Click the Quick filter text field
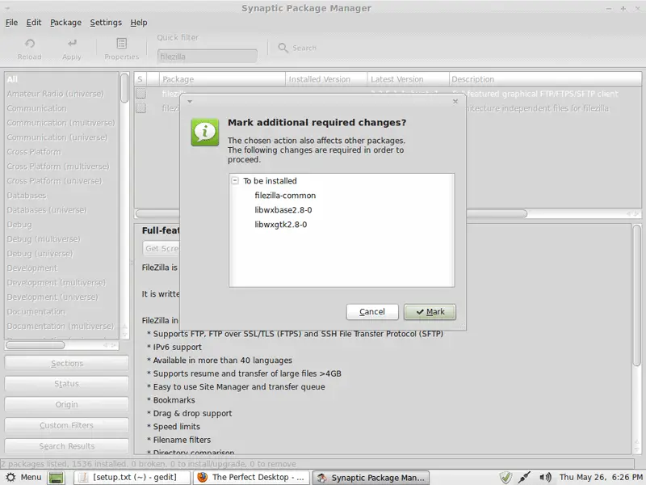 pyautogui.click(x=208, y=57)
